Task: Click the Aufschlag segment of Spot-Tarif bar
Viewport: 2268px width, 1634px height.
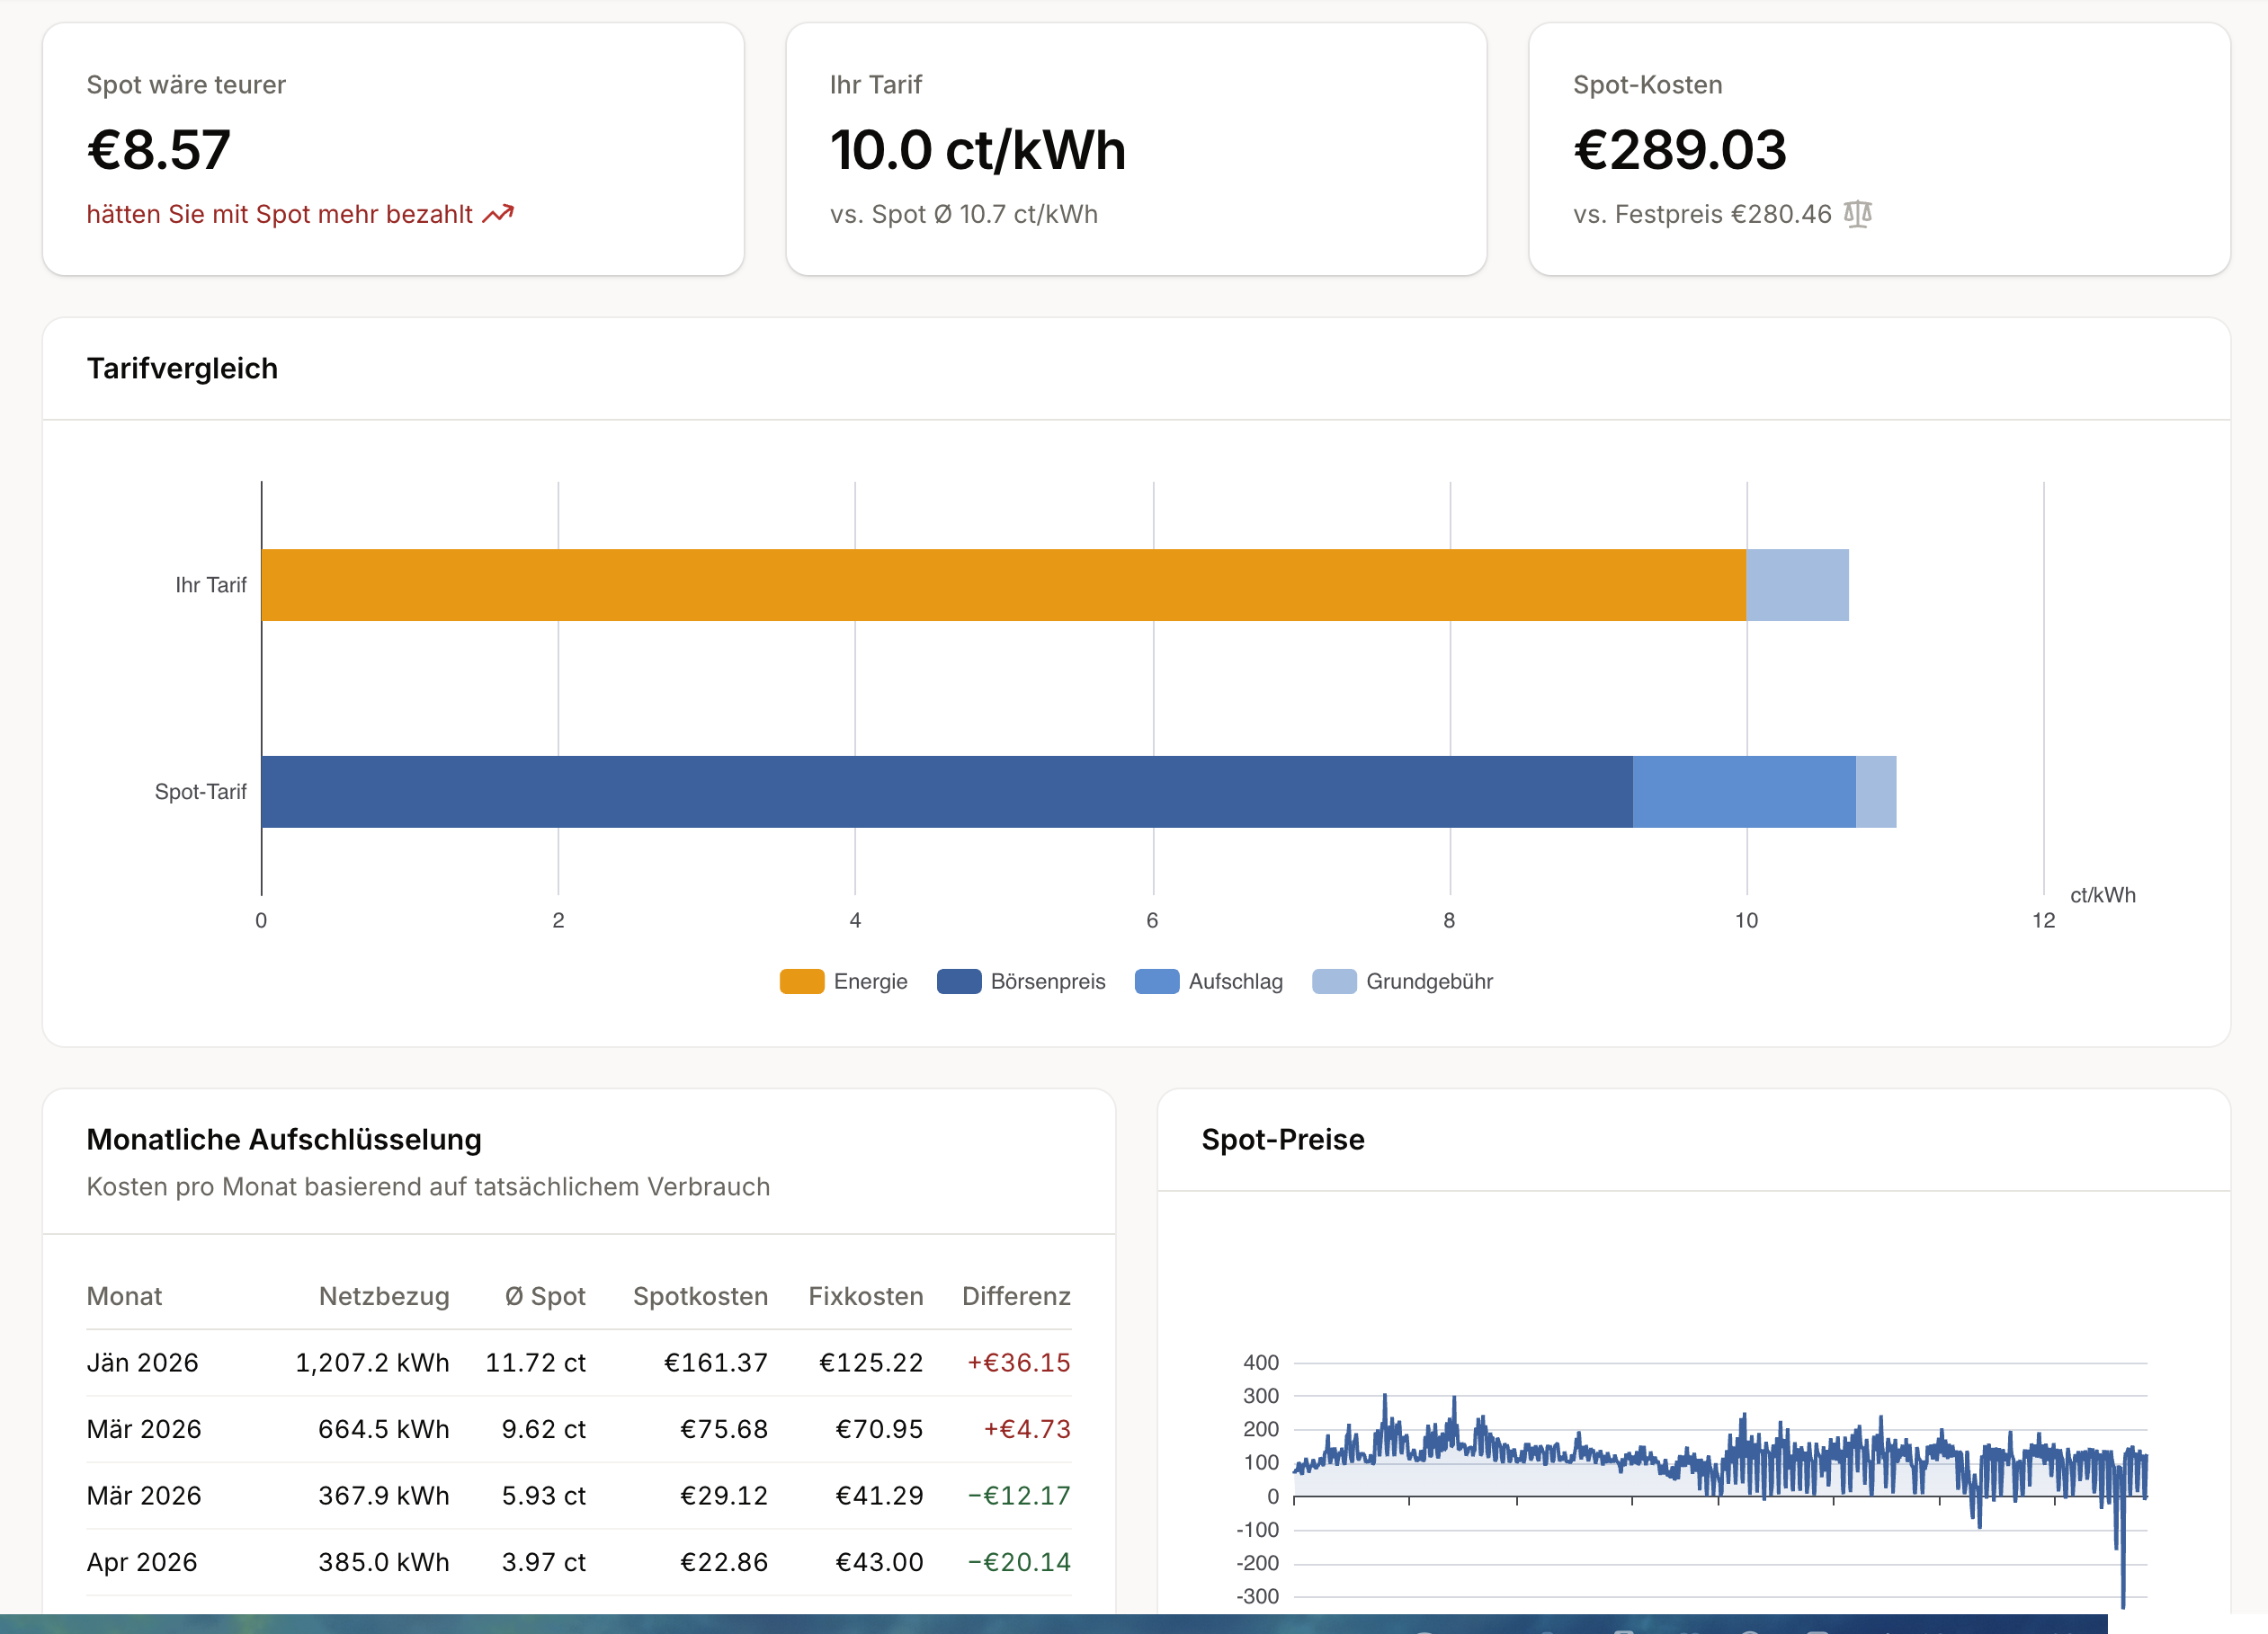Action: click(x=1744, y=792)
